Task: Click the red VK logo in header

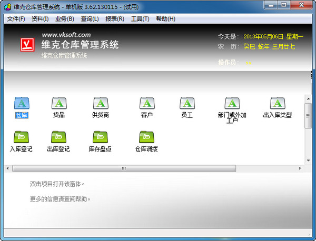Action: coord(27,45)
